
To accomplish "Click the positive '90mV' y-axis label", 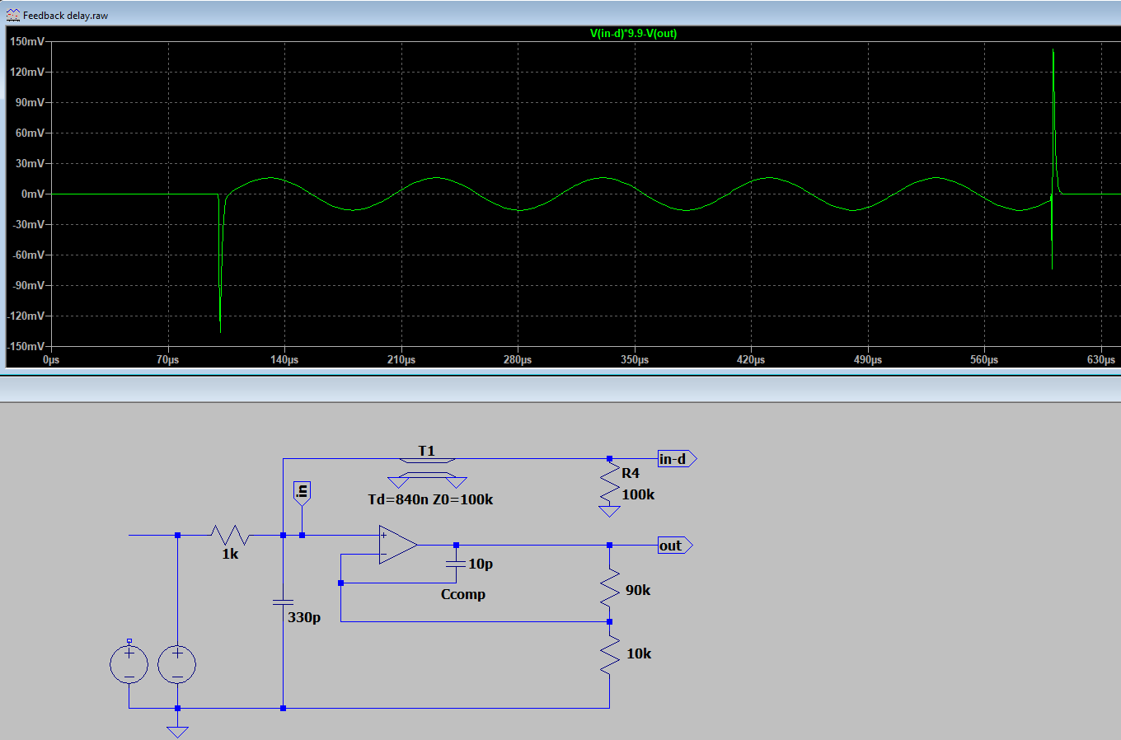I will tap(30, 102).
